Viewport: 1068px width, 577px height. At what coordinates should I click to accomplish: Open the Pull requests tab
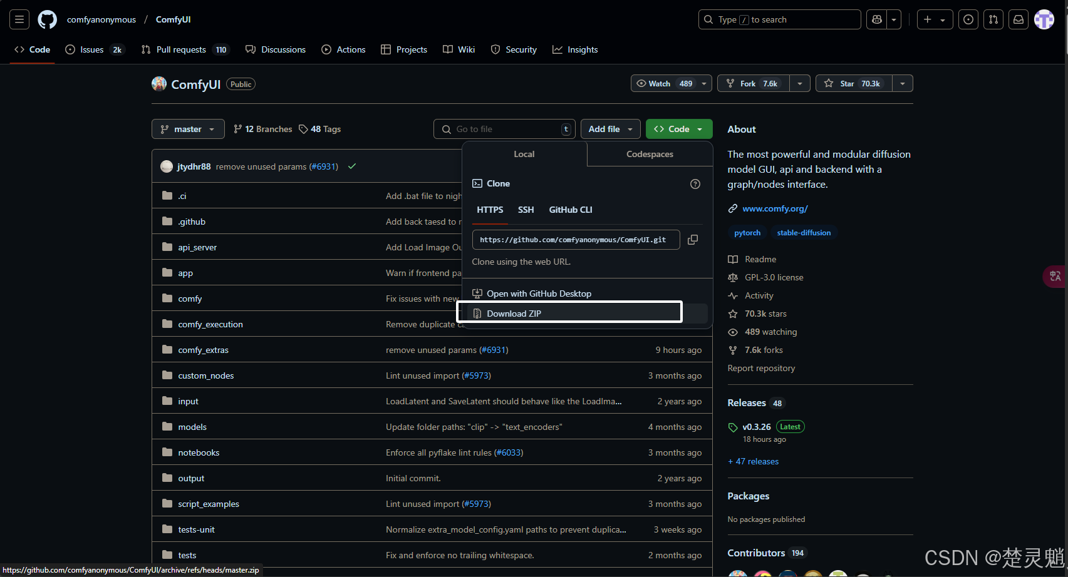pyautogui.click(x=185, y=49)
